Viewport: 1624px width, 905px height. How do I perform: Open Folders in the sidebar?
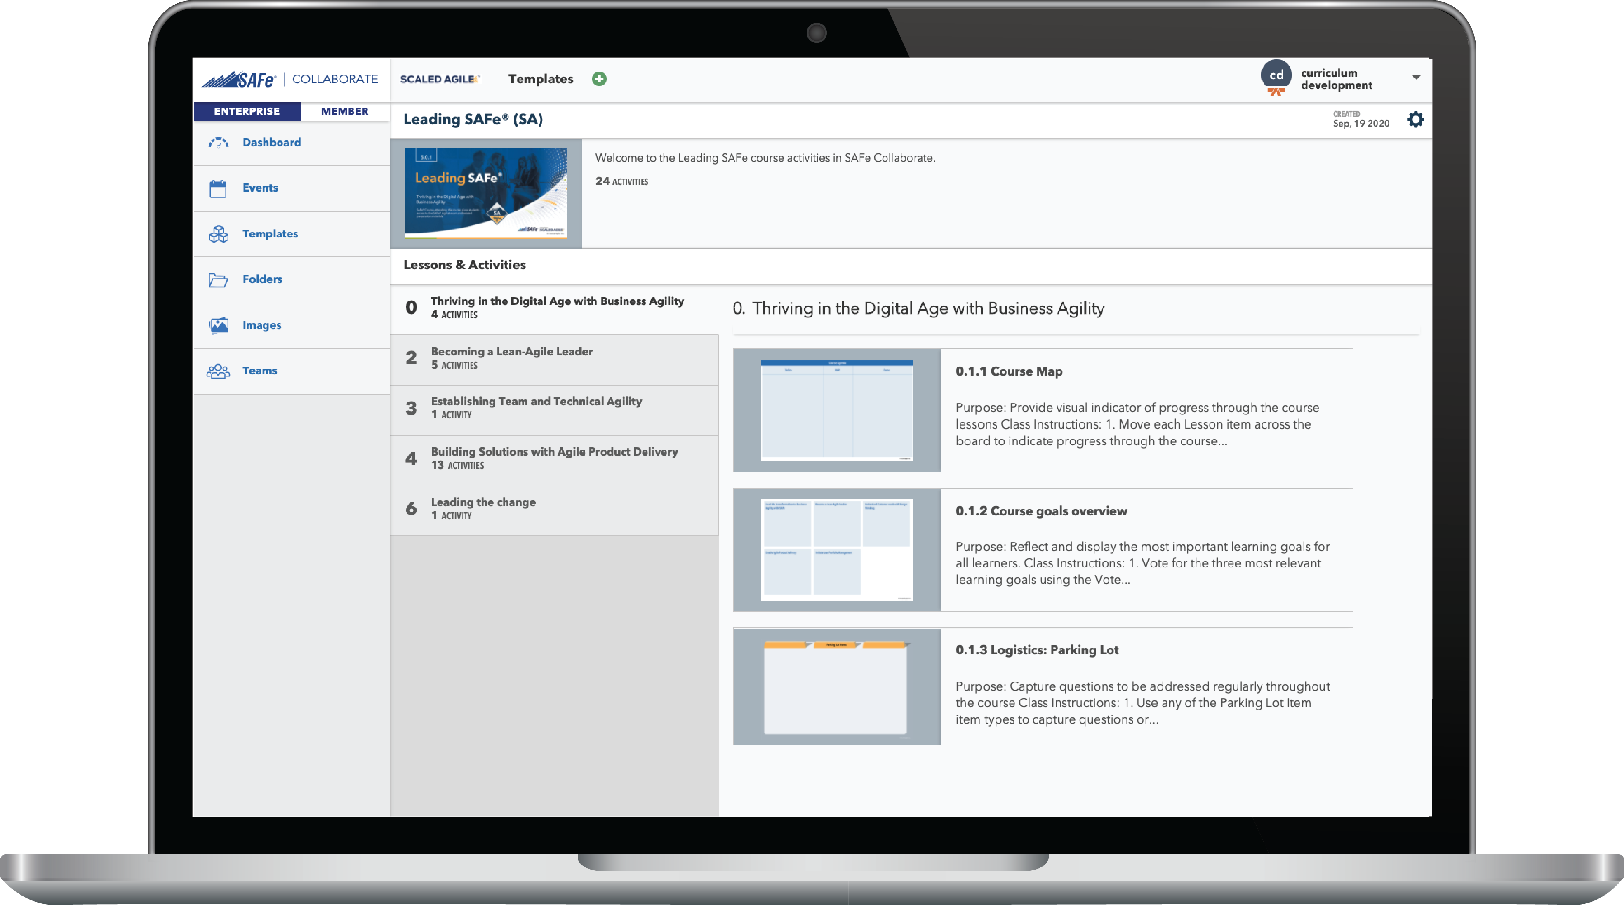tap(291, 280)
